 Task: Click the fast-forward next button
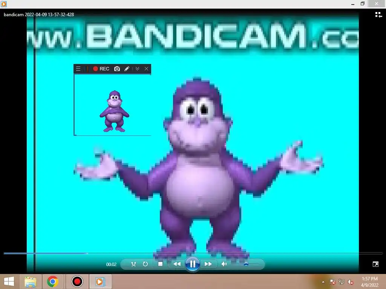point(208,264)
